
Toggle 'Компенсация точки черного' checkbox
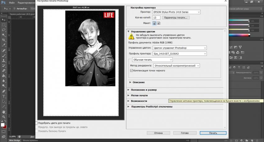click(x=132, y=71)
